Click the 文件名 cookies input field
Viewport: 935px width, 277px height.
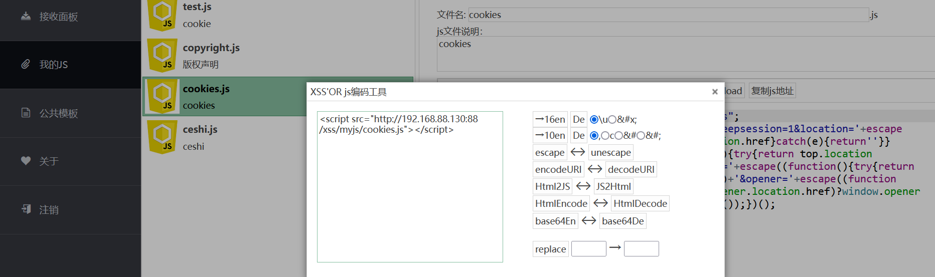point(668,15)
